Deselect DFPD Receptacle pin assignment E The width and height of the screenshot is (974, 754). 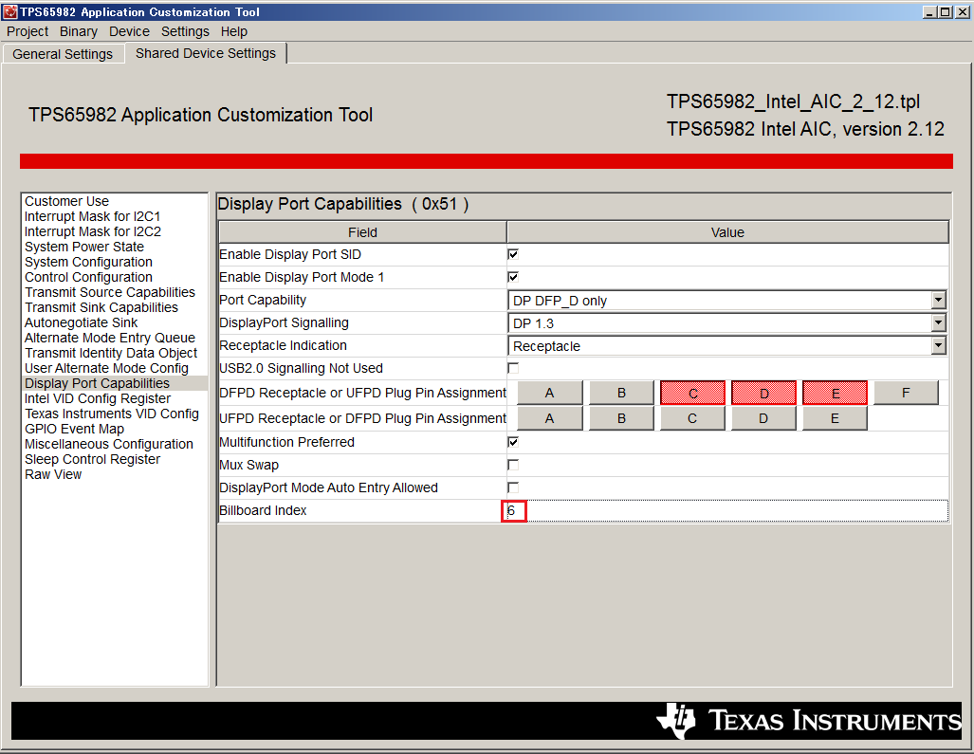(835, 394)
